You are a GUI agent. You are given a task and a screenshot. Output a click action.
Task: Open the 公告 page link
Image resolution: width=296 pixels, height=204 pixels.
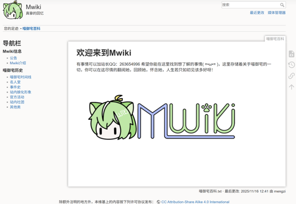(13, 58)
